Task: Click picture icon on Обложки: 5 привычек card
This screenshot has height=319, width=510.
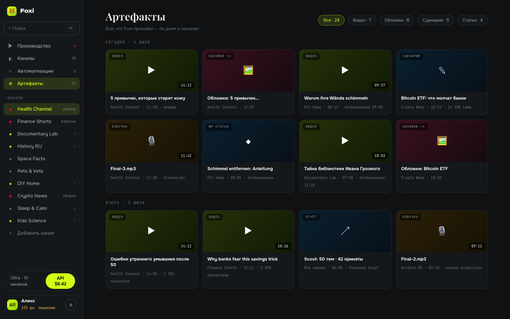Action: point(248,70)
